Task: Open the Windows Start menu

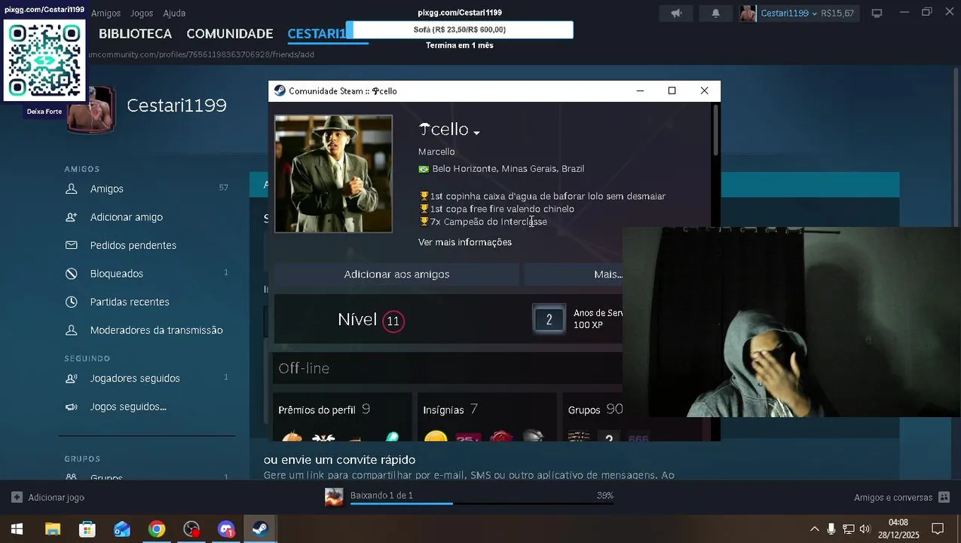Action: point(17,529)
